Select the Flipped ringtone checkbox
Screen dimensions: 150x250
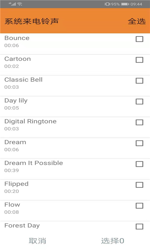click(139, 185)
